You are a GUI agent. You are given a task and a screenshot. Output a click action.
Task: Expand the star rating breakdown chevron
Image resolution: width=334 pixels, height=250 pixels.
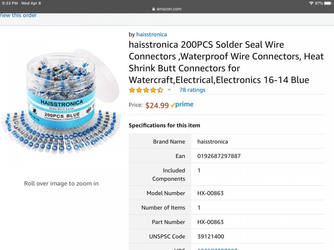click(x=169, y=90)
